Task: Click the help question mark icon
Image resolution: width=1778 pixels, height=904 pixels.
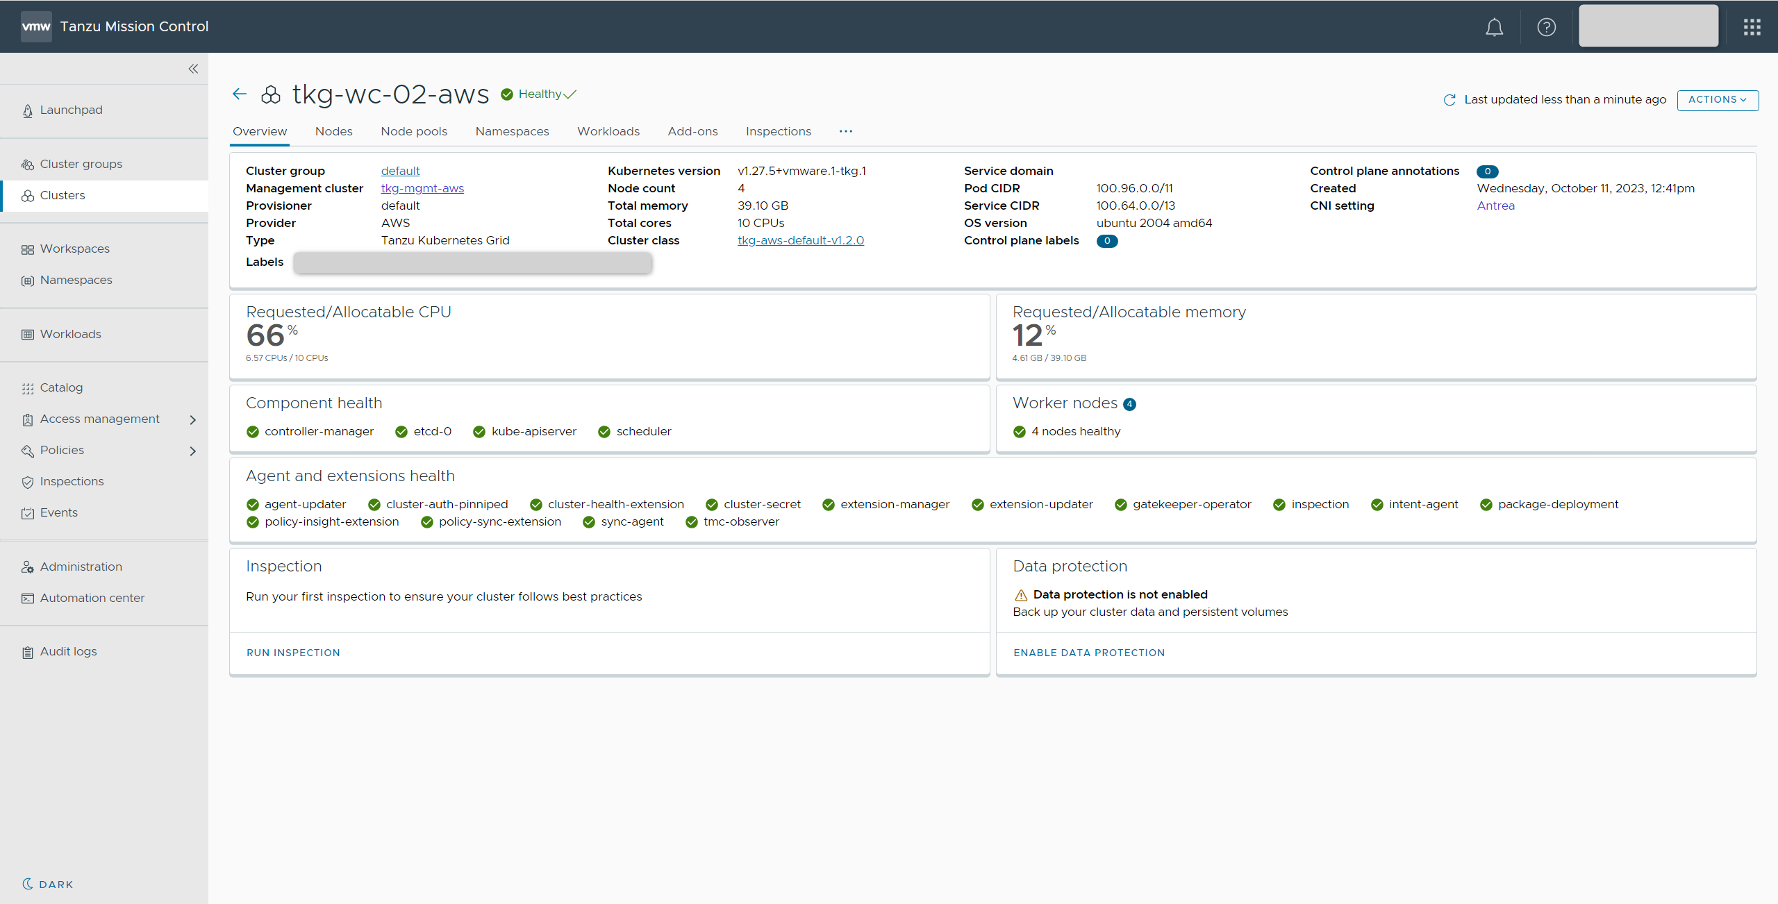Action: (1546, 27)
